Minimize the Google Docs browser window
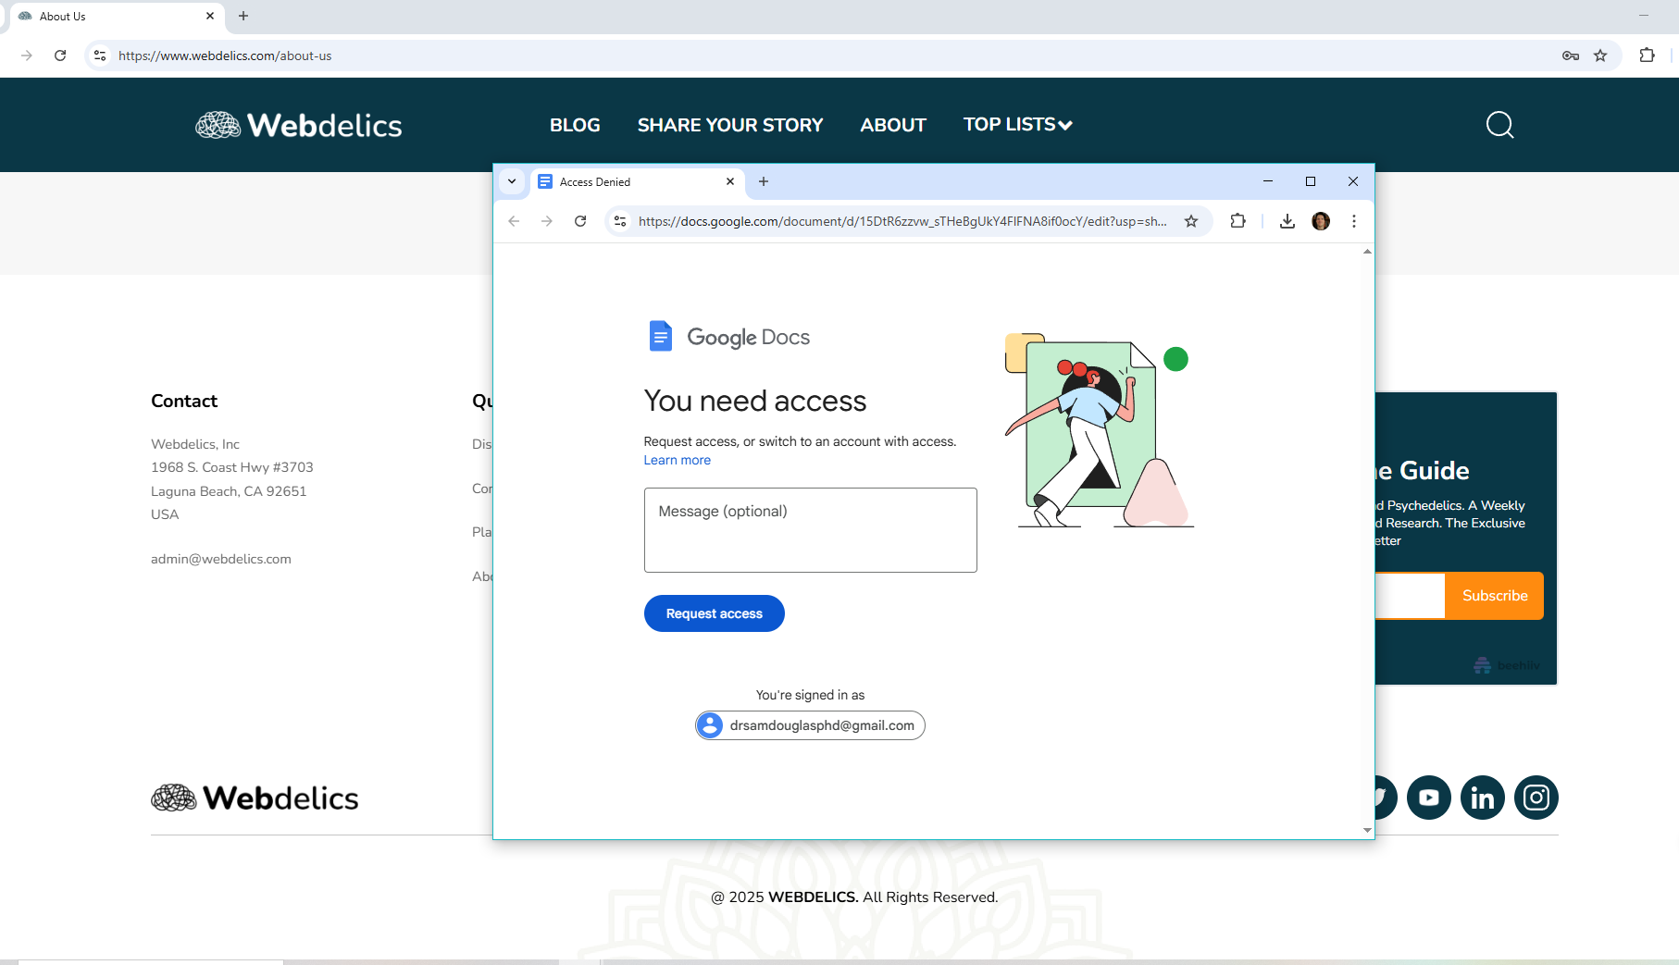The height and width of the screenshot is (965, 1679). coord(1268,181)
